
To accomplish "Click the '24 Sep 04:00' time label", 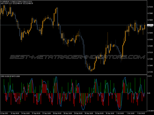I will tap(15, 113).
